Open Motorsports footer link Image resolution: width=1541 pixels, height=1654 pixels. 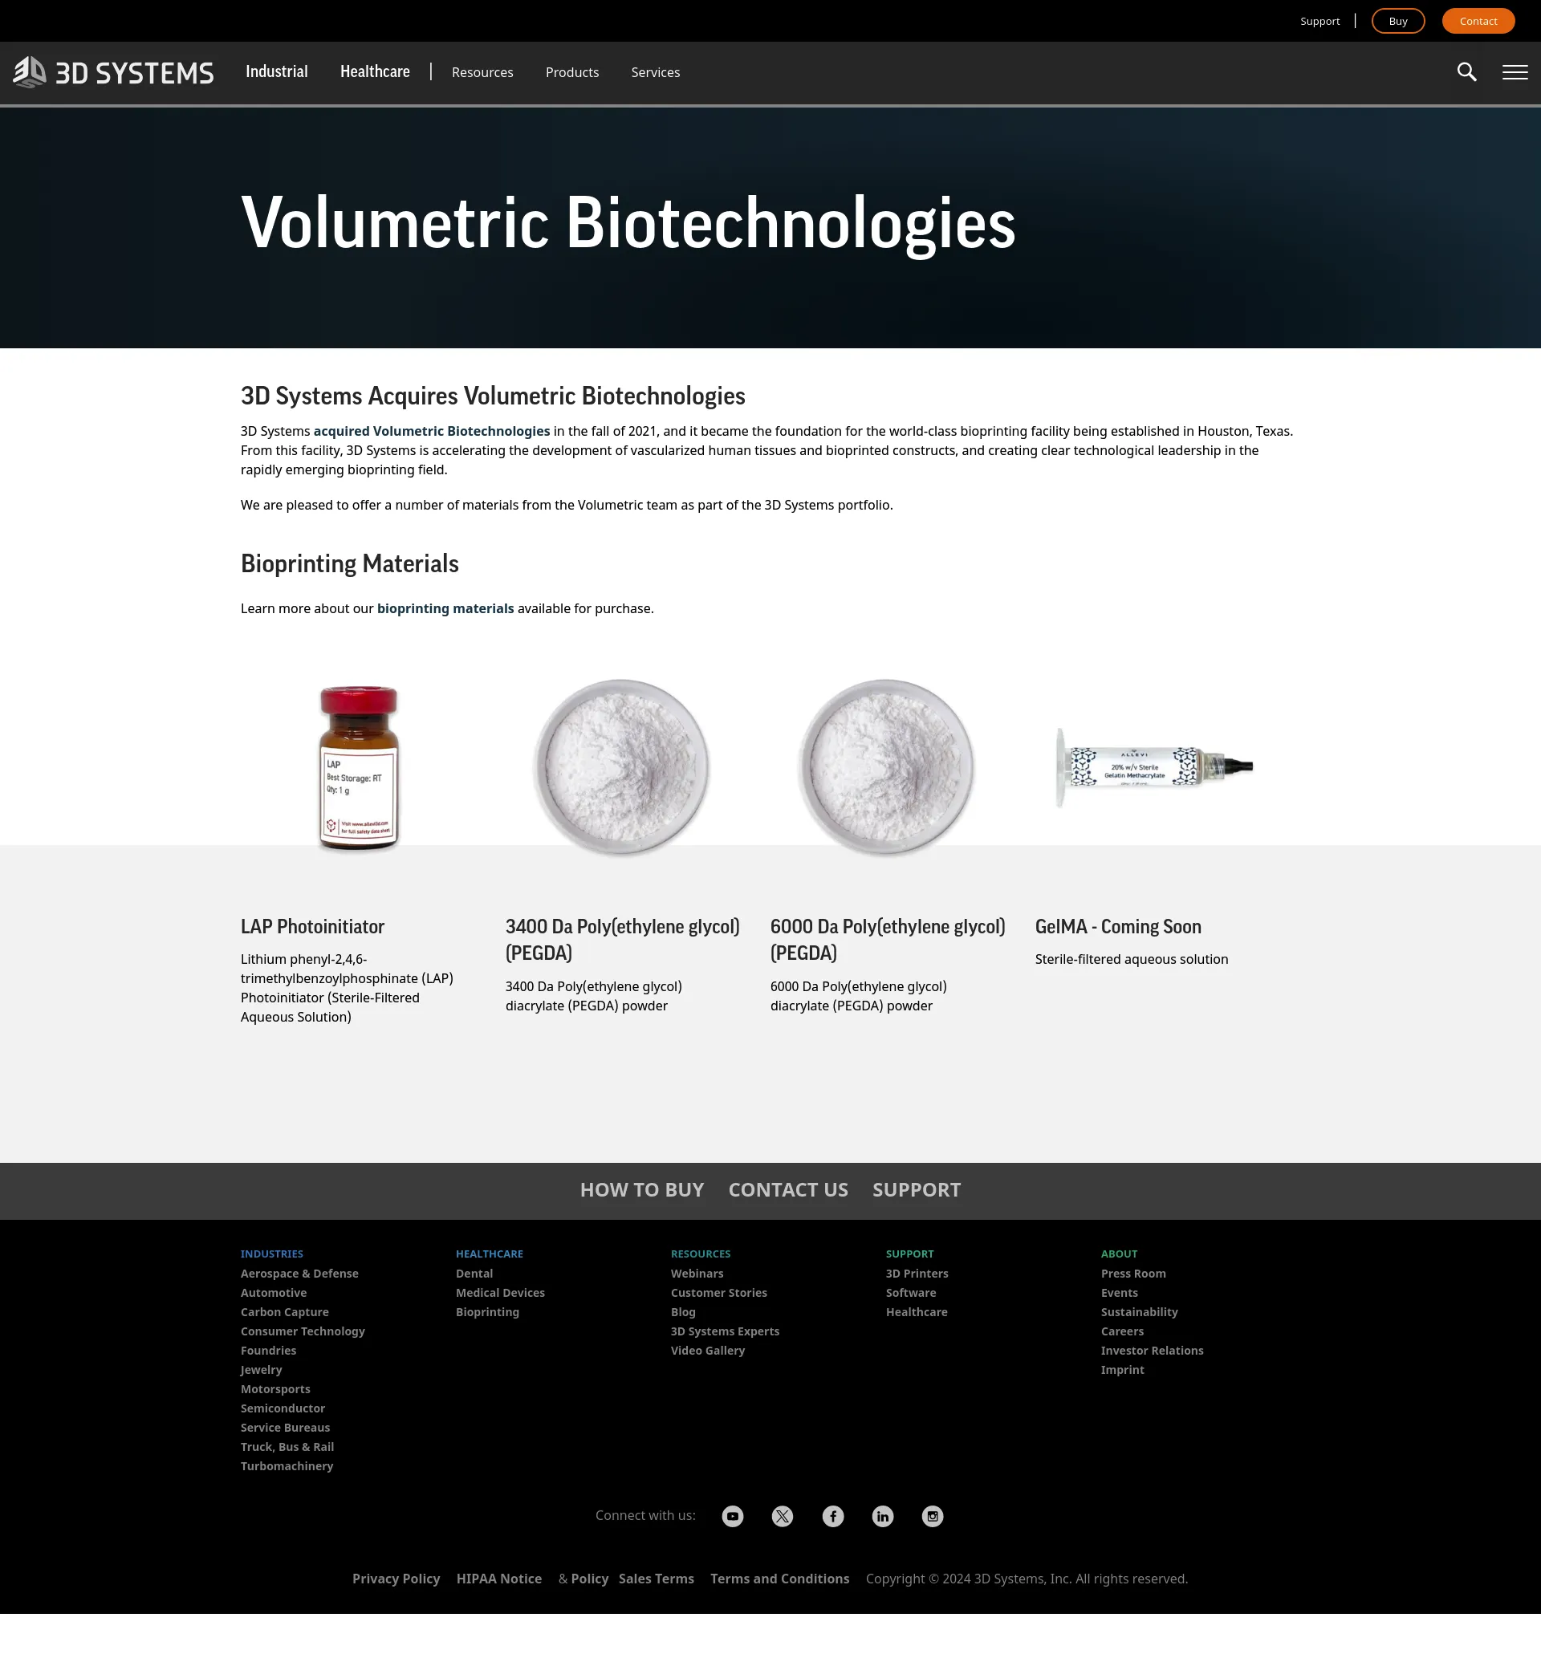(x=275, y=1388)
